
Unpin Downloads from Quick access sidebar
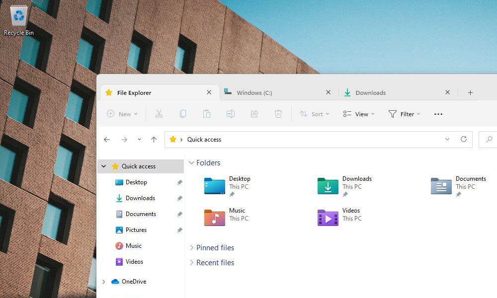(179, 198)
